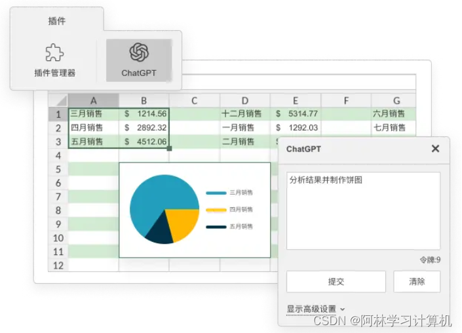Screen dimensions: 462x333
Task: Select column C header
Action: tap(195, 100)
